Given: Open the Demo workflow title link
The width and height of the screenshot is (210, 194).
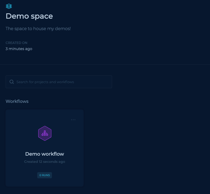Looking at the screenshot, I should pyautogui.click(x=45, y=154).
